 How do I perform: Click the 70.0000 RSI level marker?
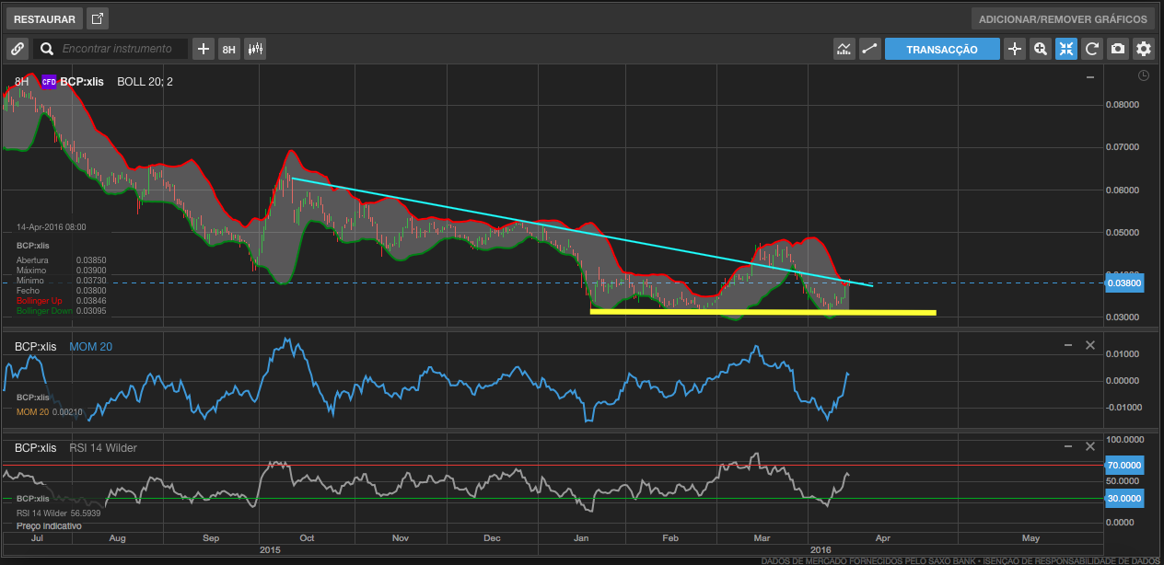click(x=1123, y=466)
